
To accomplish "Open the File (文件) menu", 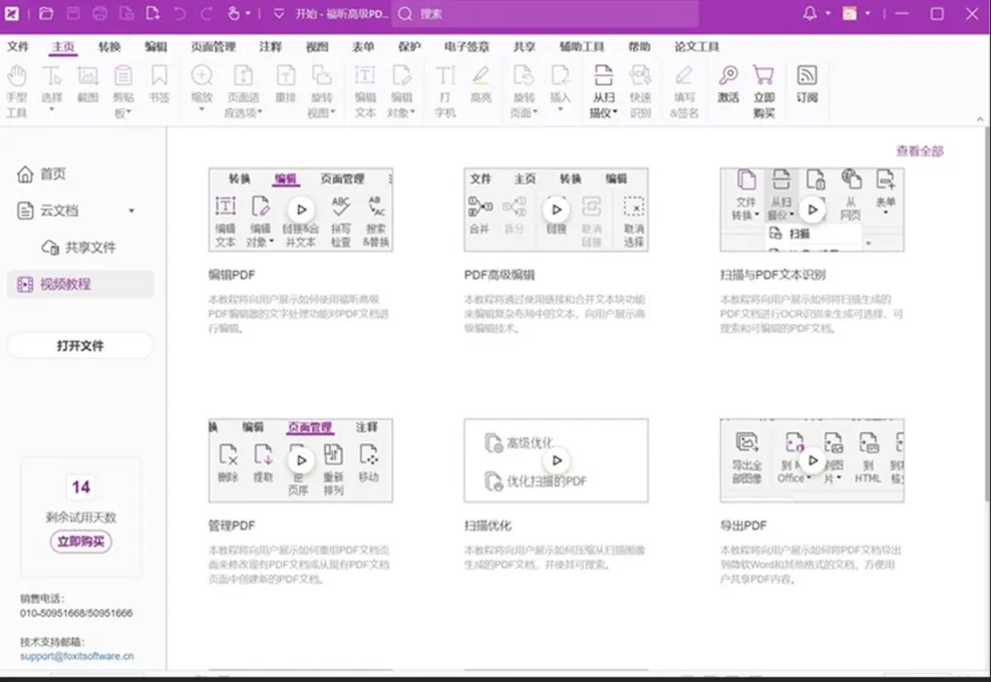I will point(17,46).
